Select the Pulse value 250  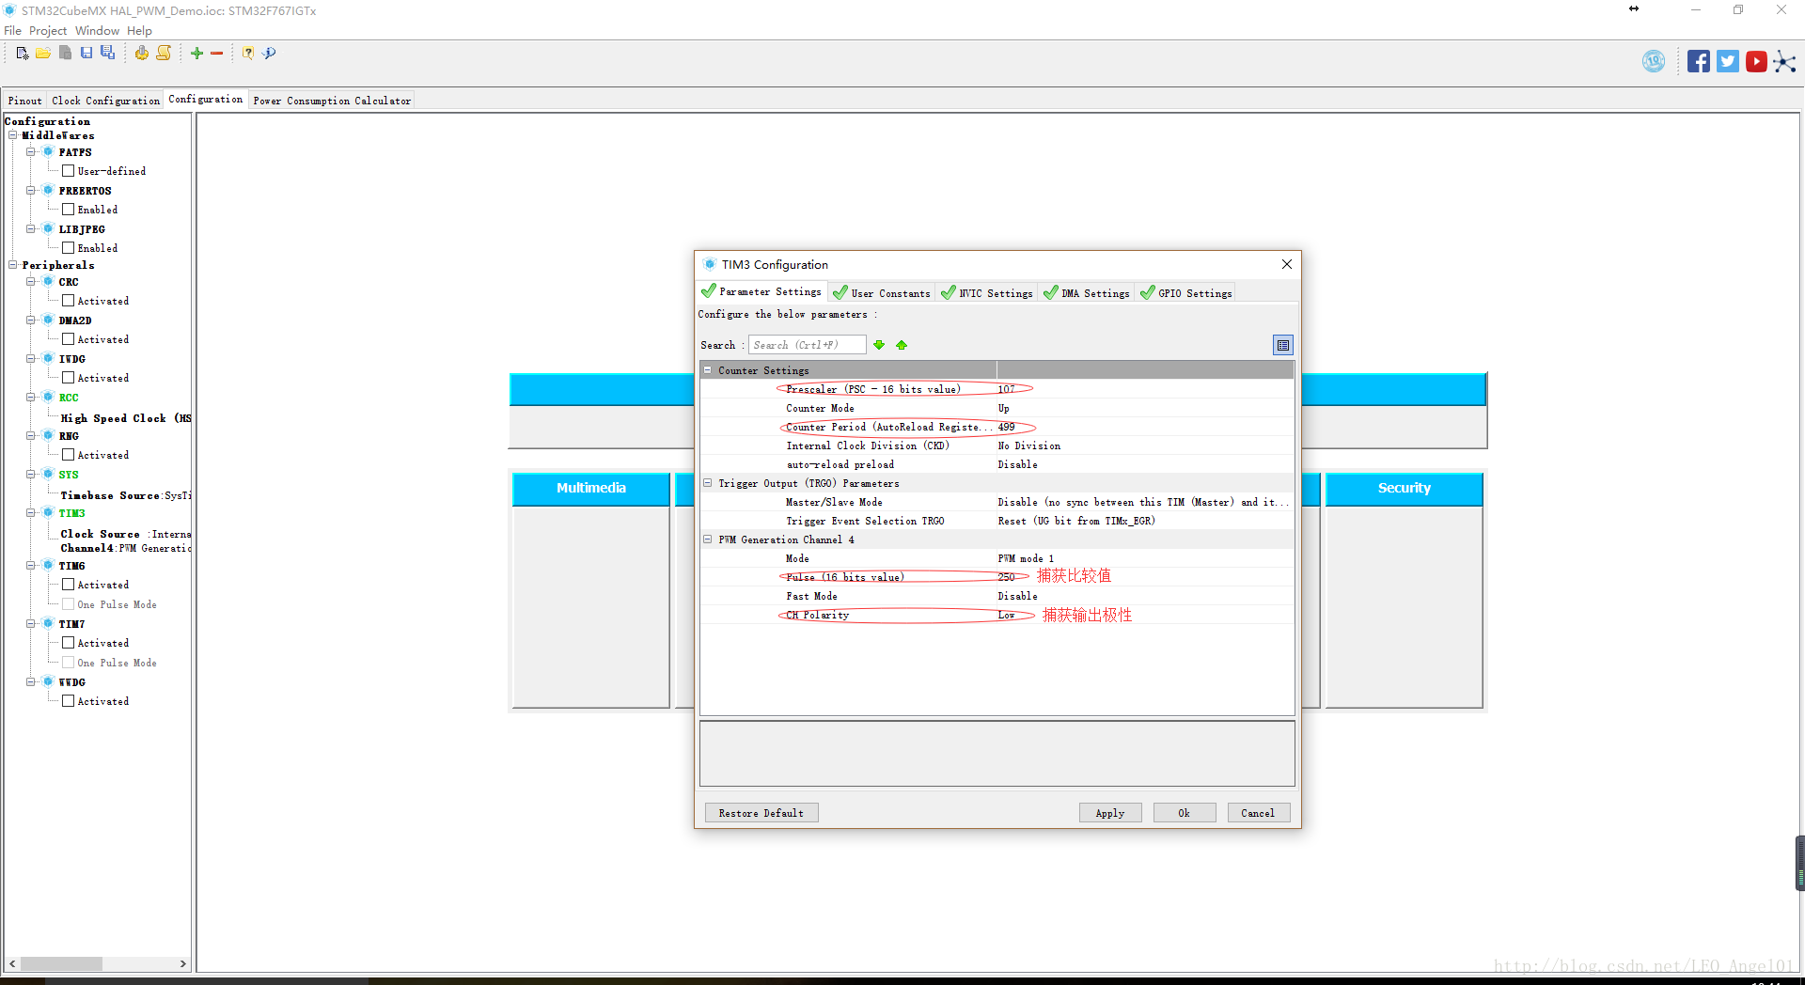tap(1006, 577)
